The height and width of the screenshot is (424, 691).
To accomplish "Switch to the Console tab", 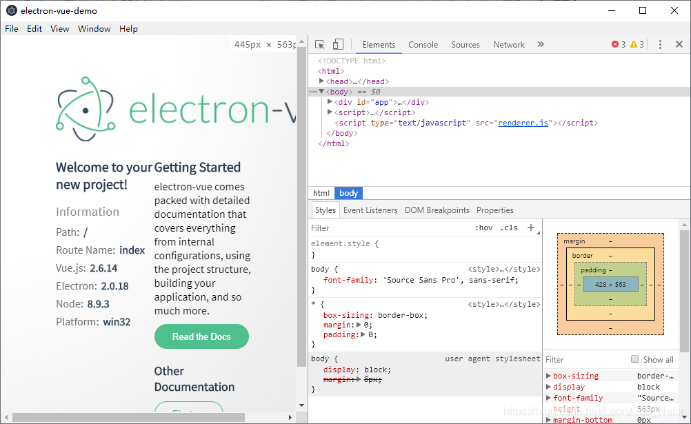I will (423, 45).
